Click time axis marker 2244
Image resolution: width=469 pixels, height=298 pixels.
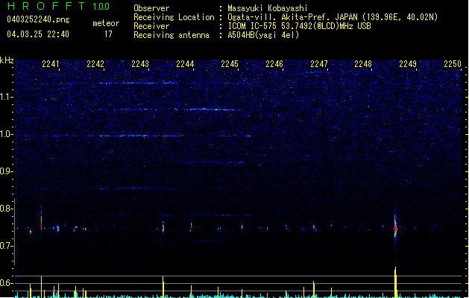point(185,63)
